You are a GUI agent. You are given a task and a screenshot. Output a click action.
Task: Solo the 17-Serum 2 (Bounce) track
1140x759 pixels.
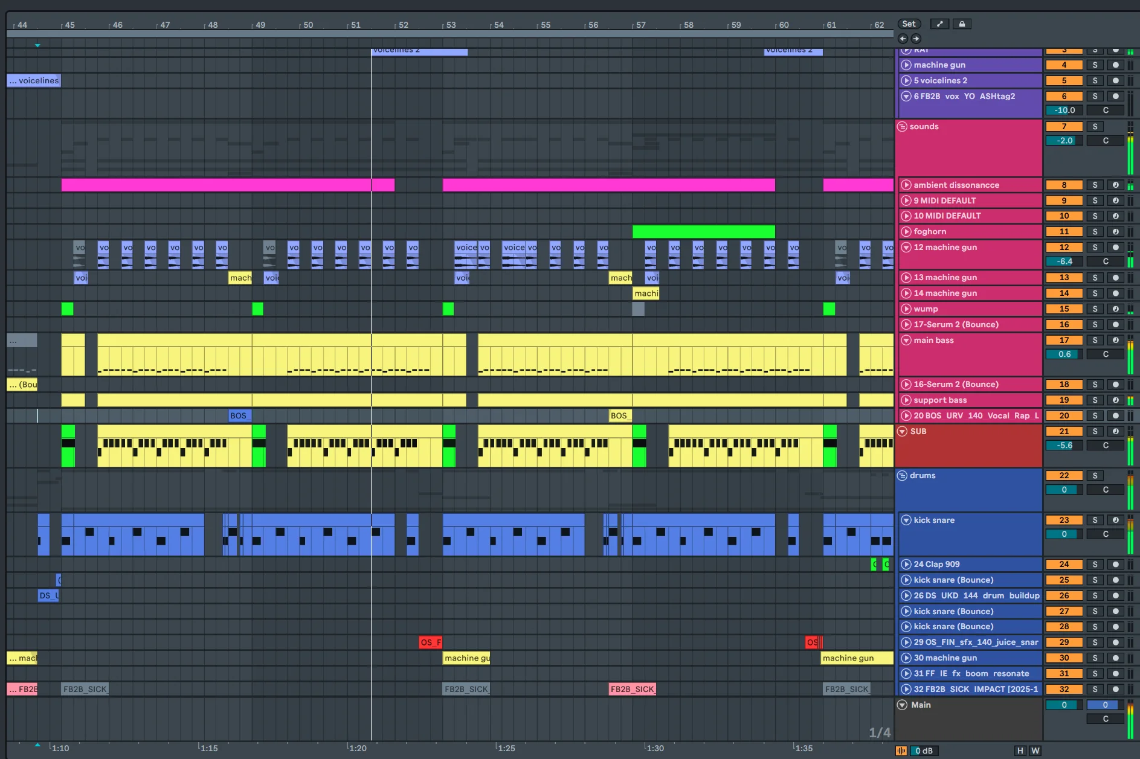point(1095,325)
